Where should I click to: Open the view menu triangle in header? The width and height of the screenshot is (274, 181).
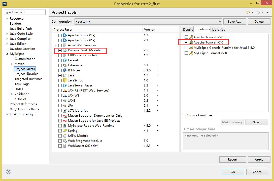[x=268, y=12]
